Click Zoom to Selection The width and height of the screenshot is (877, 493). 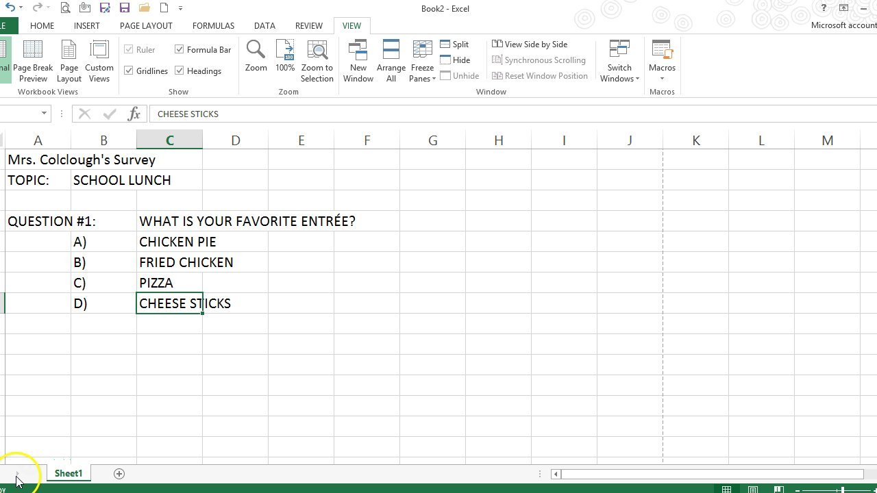(x=317, y=60)
